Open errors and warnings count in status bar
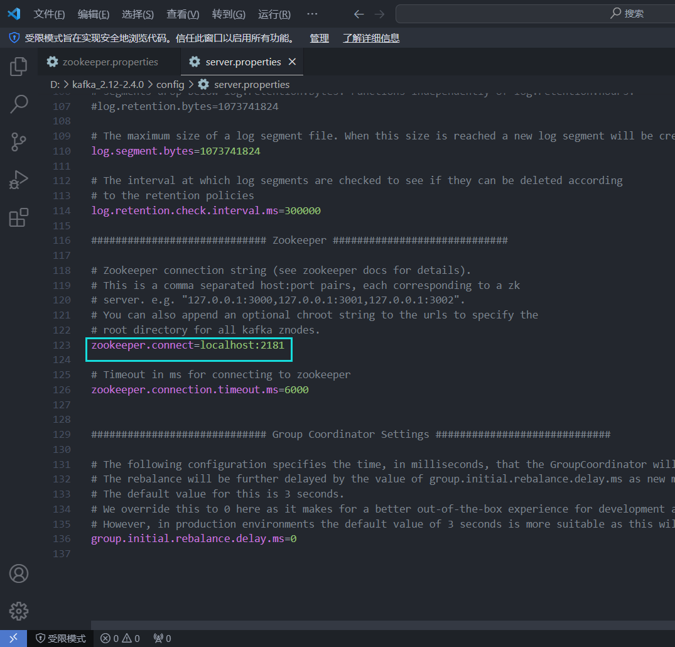675x647 pixels. coord(120,638)
